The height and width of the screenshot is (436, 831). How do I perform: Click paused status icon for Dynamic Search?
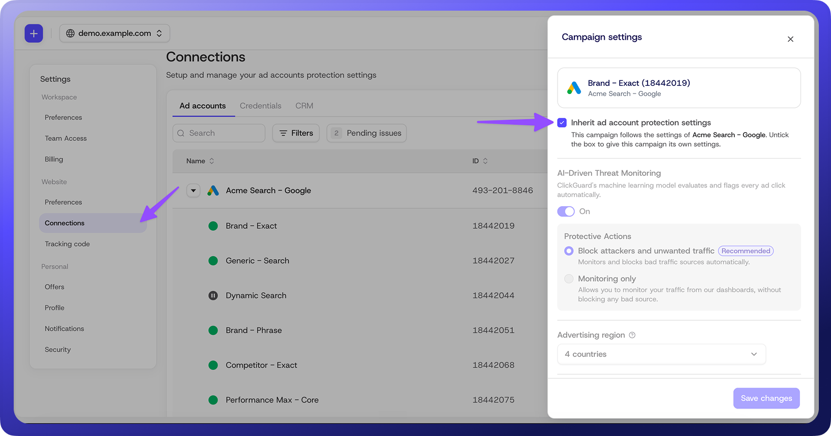(213, 296)
